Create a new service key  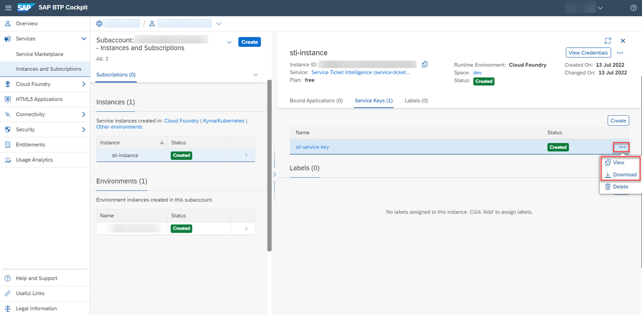pyautogui.click(x=618, y=121)
